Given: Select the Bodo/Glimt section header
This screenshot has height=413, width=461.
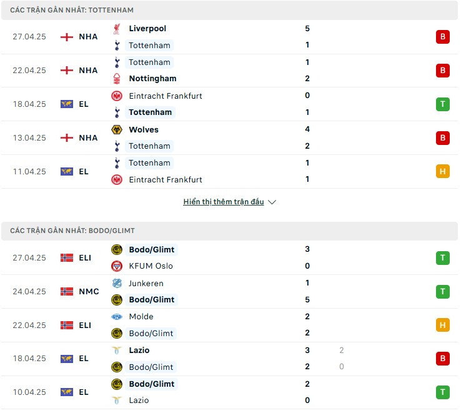Looking at the screenshot, I should coord(229,231).
